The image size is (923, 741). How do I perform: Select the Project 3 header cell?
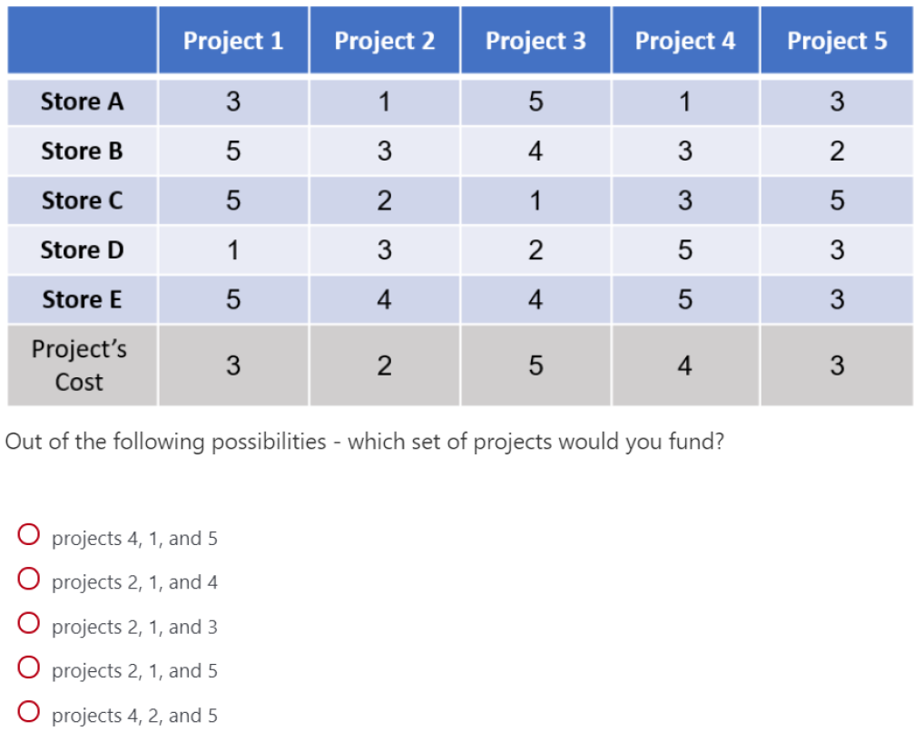tap(535, 41)
